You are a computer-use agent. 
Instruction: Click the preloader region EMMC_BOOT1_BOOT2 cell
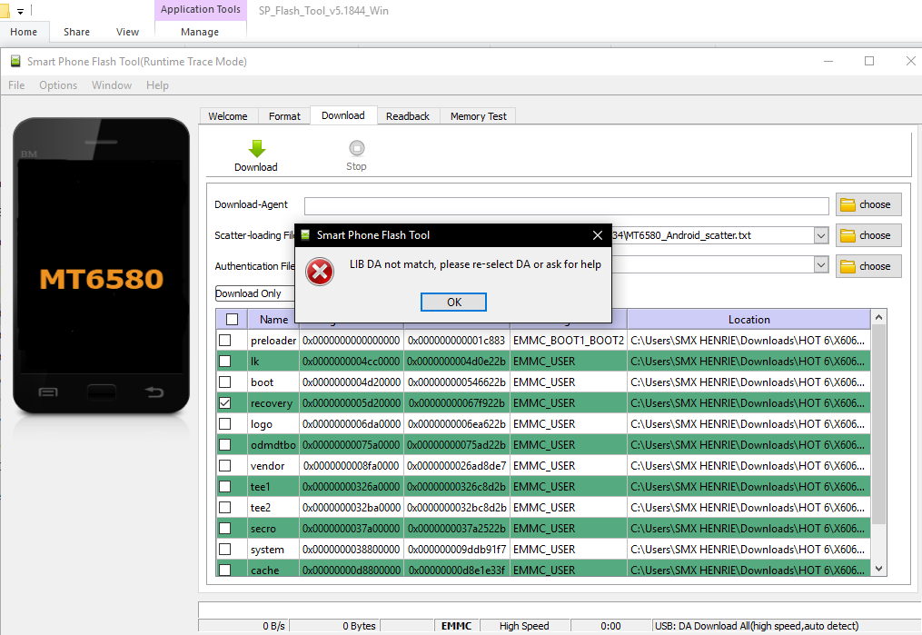point(568,341)
